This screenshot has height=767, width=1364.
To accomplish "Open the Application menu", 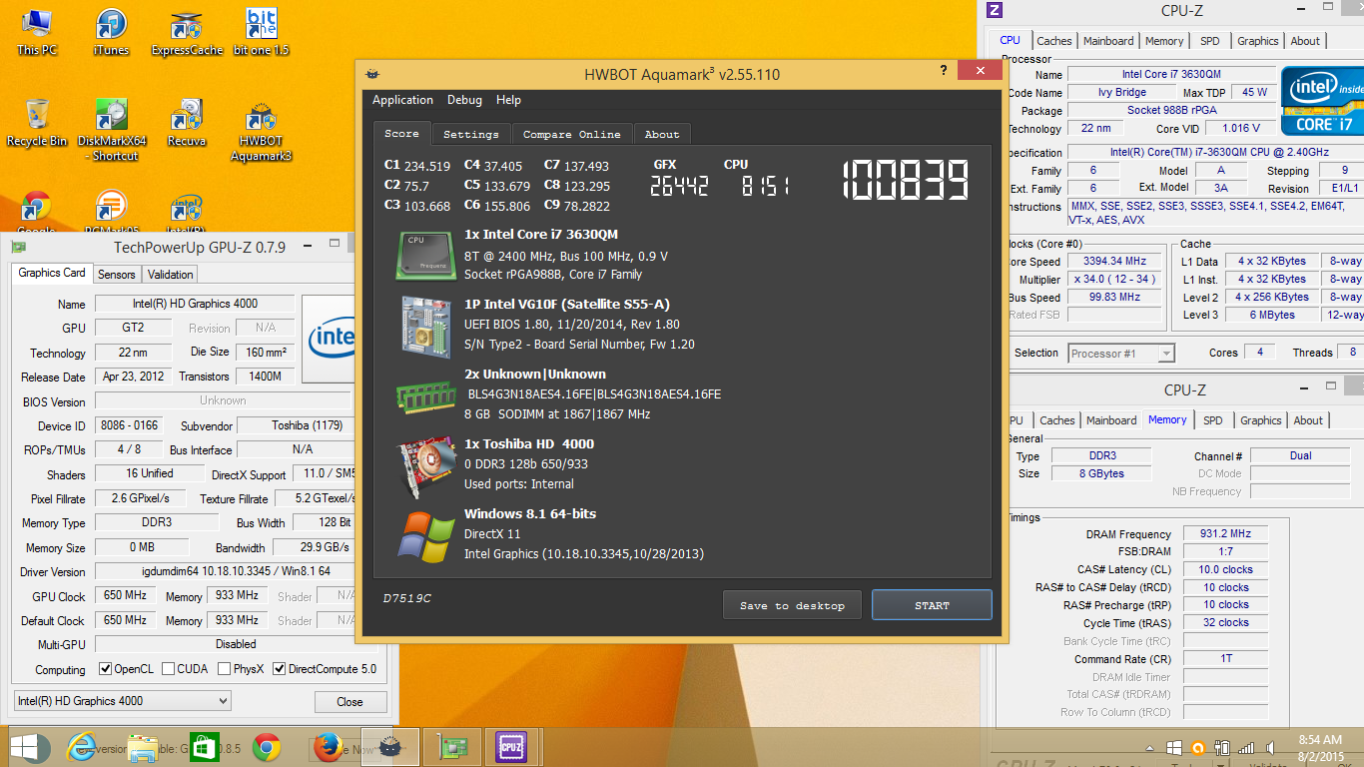I will (402, 100).
